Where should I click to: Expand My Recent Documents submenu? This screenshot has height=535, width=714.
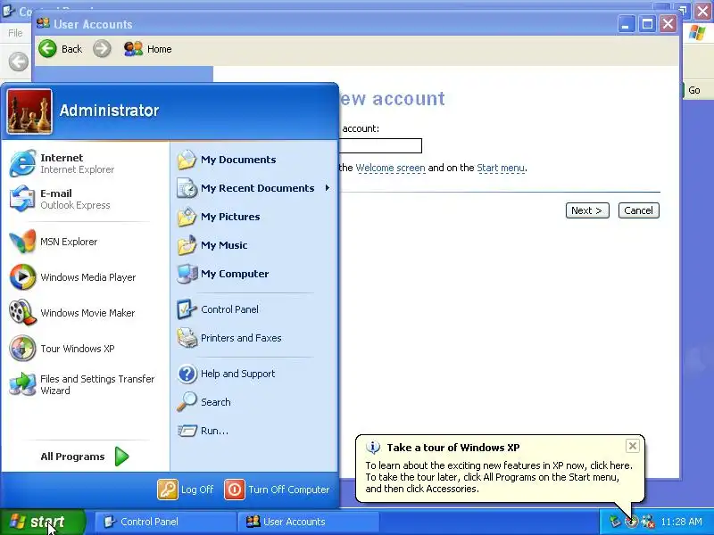pos(253,188)
